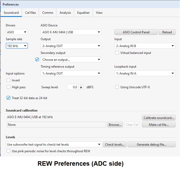Uncheck the Secondary output checkbox
The width and height of the screenshot is (180, 171).
click(x=37, y=59)
